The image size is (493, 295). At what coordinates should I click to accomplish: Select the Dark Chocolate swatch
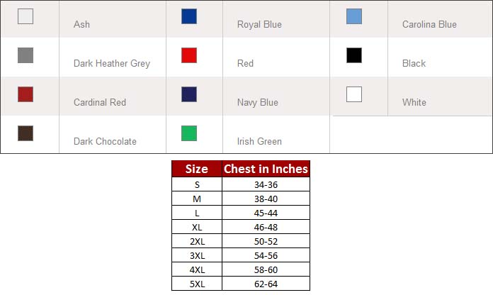(x=25, y=133)
